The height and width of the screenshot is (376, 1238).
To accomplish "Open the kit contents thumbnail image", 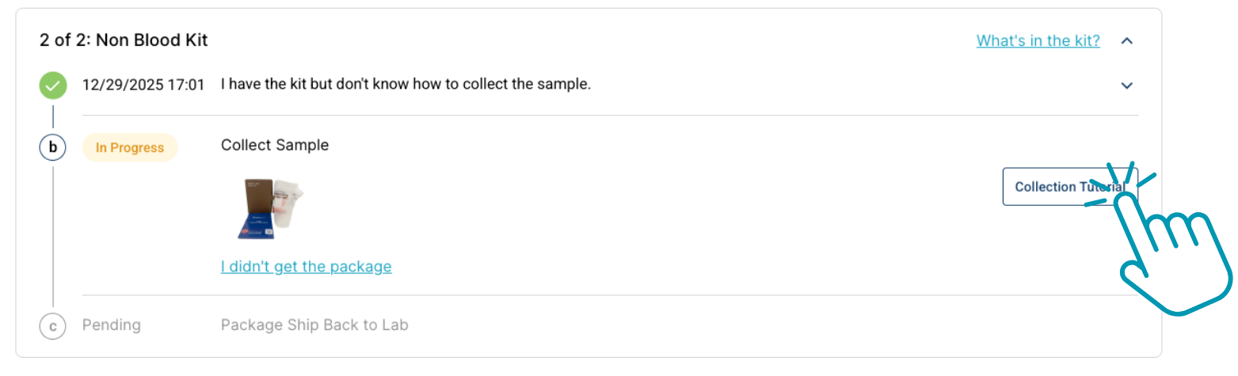I will 272,207.
